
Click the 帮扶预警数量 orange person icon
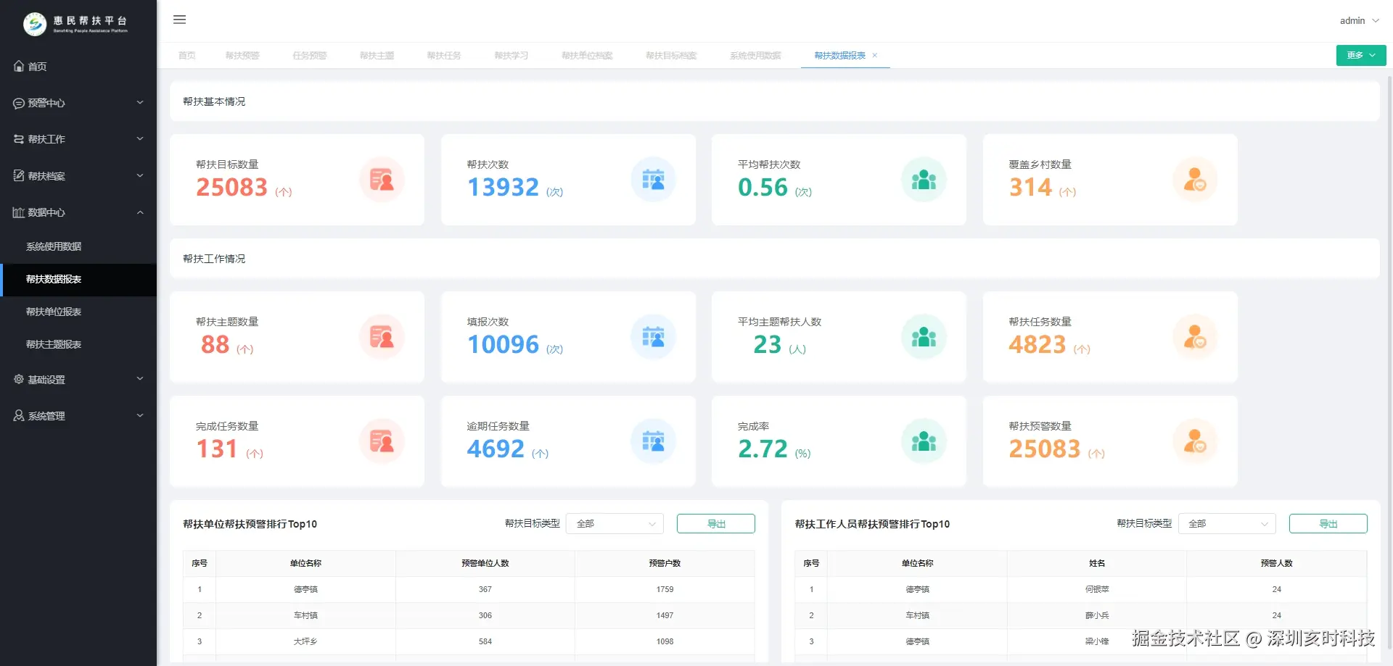(x=1195, y=441)
